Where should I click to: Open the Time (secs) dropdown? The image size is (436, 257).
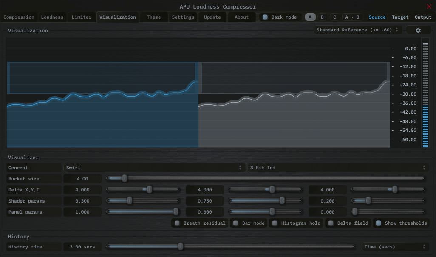point(395,247)
